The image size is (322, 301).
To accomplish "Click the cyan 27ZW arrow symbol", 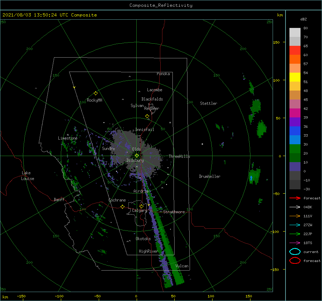I will coord(295,225).
